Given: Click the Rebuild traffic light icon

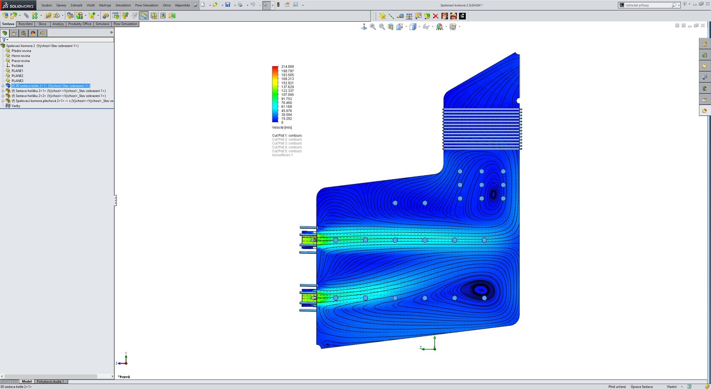Looking at the screenshot, I should click(x=278, y=4).
